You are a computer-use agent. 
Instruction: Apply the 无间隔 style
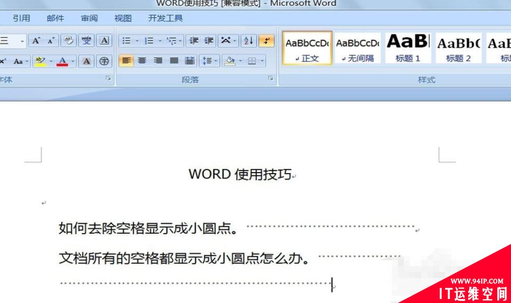click(358, 48)
